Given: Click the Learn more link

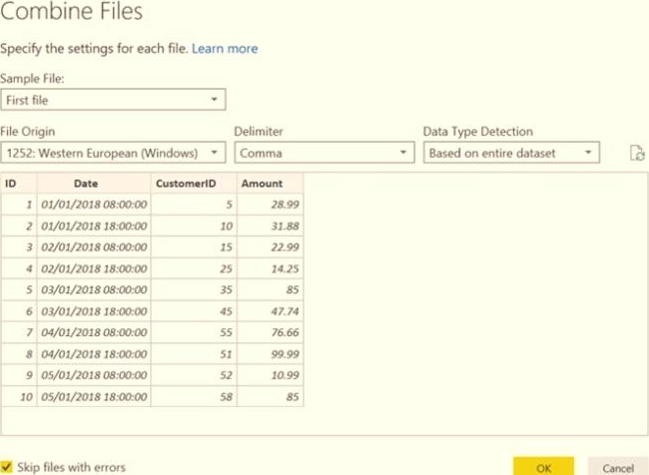Looking at the screenshot, I should pyautogui.click(x=225, y=48).
